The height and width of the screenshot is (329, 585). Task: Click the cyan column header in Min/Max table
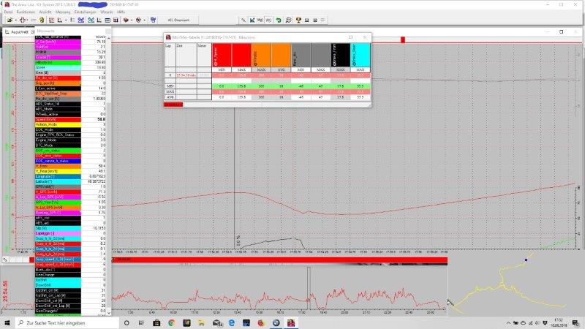pyautogui.click(x=361, y=56)
